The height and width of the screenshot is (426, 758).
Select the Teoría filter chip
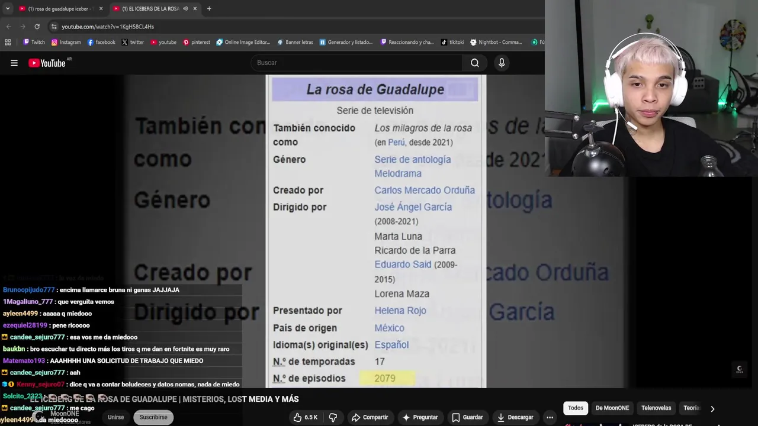coord(692,408)
